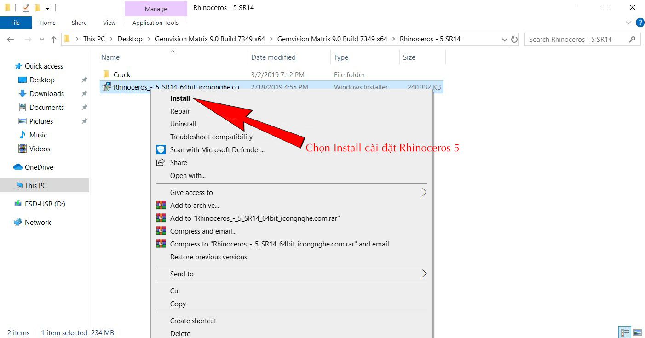
Task: Click the Manage contextual tab
Action: point(156,9)
